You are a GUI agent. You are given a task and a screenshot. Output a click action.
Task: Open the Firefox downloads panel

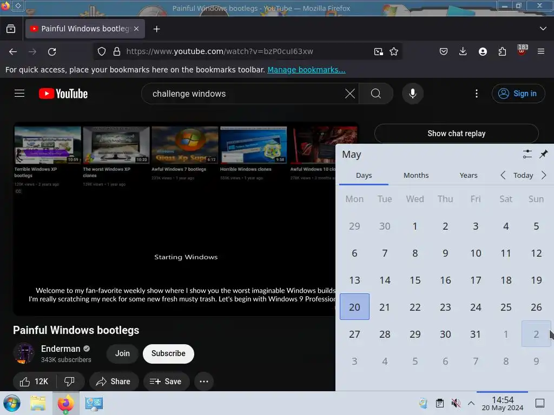(463, 51)
